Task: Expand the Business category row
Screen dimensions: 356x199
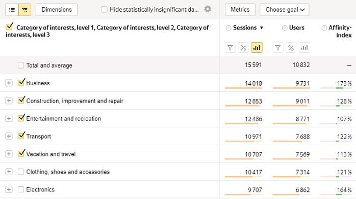Action: [9, 83]
